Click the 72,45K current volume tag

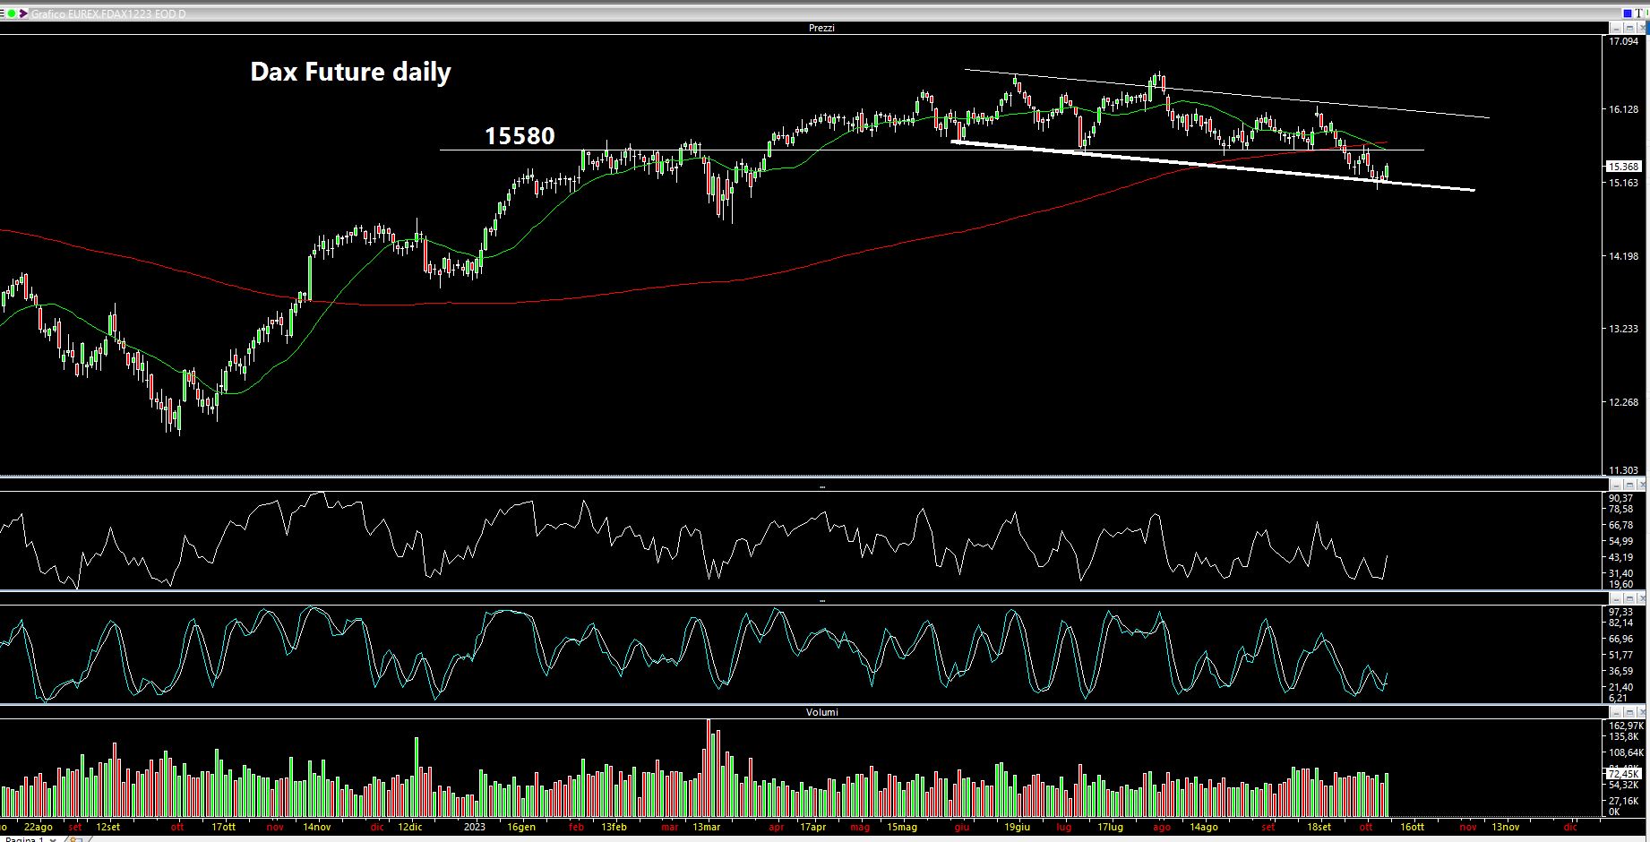1623,773
